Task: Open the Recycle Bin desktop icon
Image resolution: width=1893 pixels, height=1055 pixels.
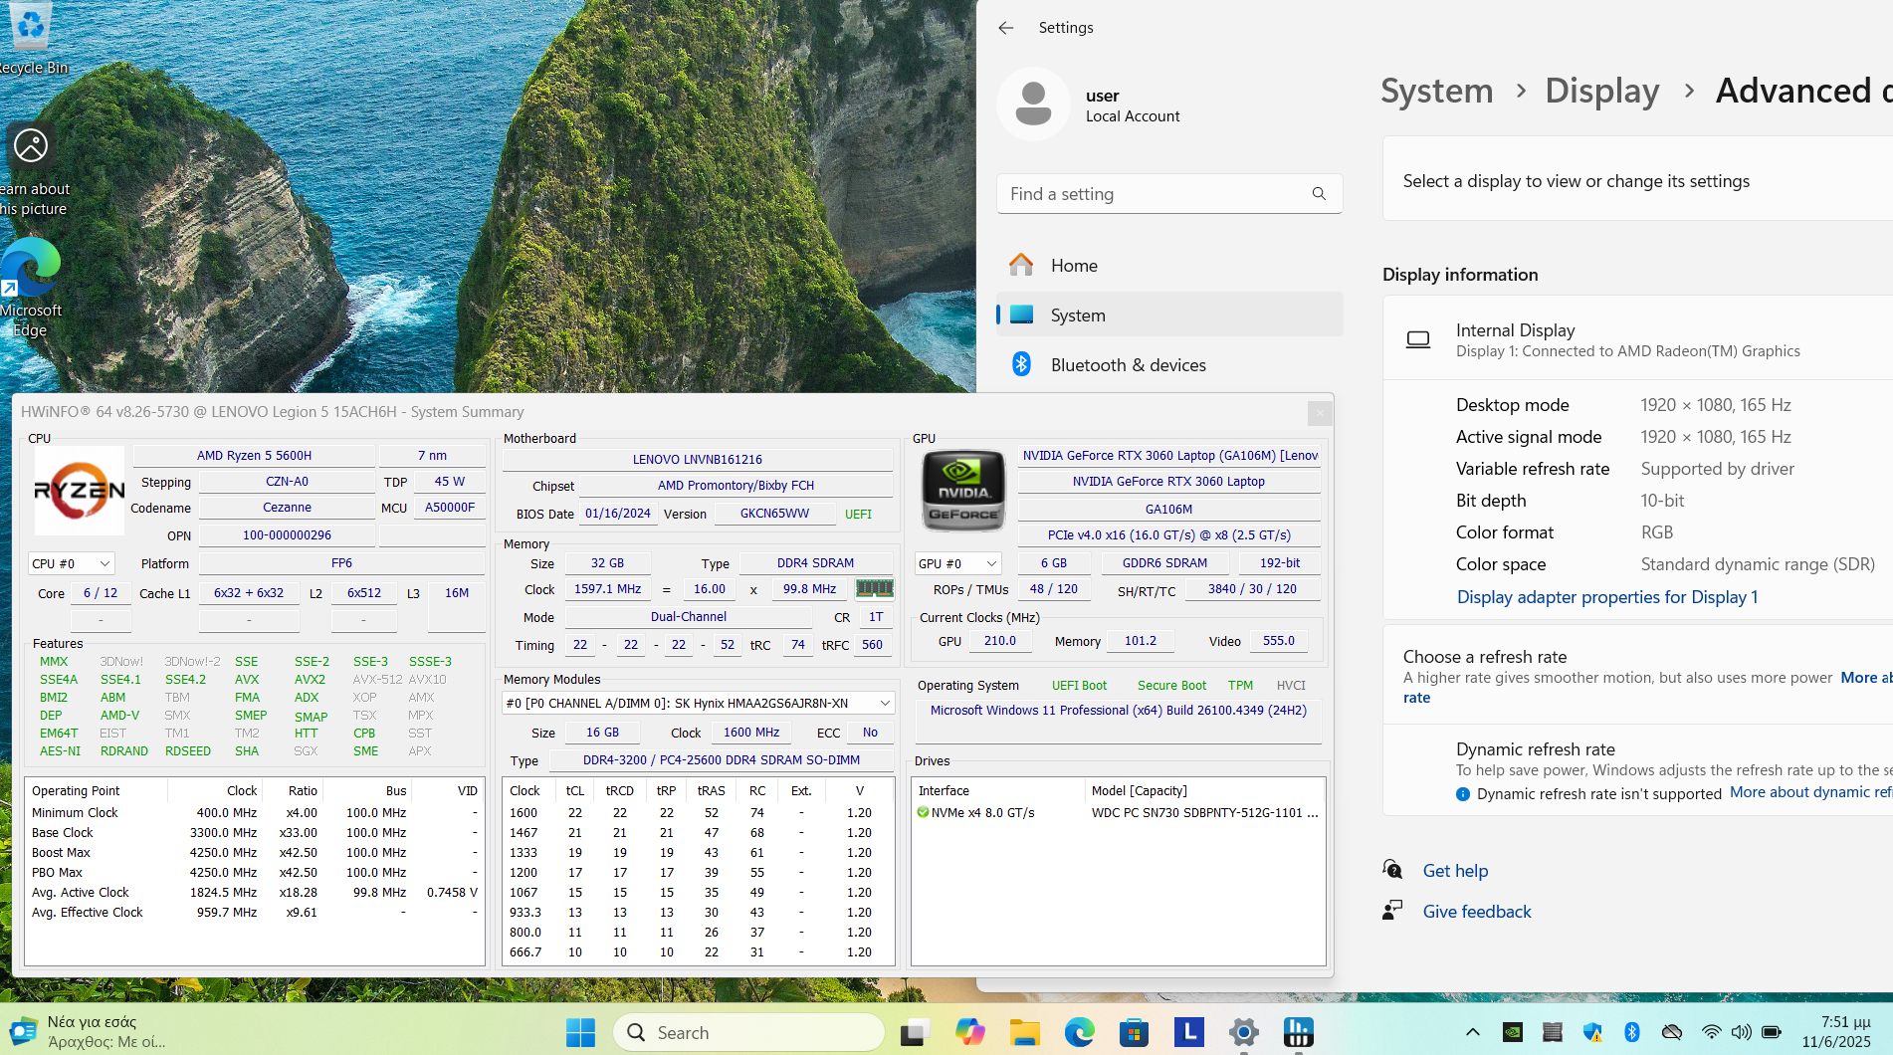Action: (x=30, y=38)
